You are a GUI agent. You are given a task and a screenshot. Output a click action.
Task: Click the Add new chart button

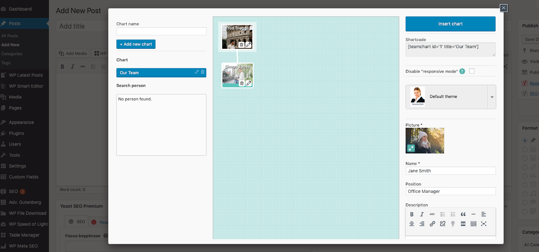click(x=136, y=44)
